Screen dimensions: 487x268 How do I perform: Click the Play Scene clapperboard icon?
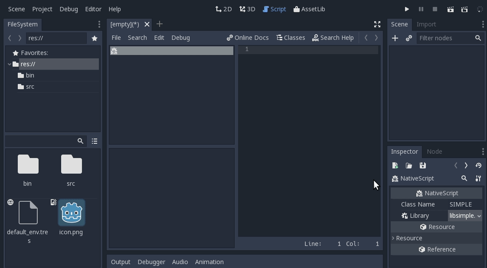pos(451,9)
